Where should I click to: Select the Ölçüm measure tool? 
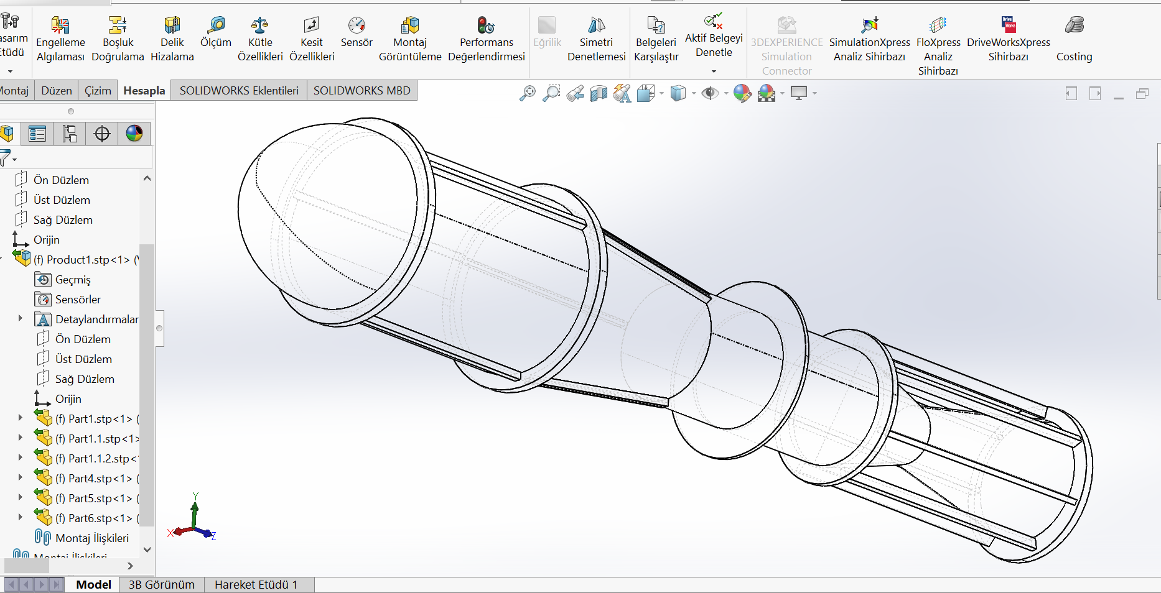click(x=216, y=32)
